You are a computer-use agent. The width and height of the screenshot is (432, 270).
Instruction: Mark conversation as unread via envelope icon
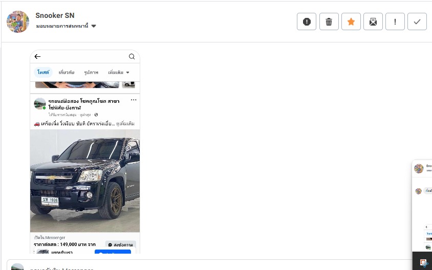373,21
